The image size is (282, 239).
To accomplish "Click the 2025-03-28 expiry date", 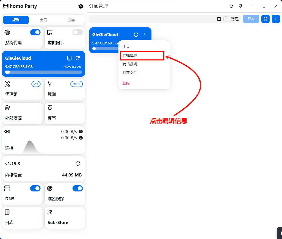I will point(72,67).
